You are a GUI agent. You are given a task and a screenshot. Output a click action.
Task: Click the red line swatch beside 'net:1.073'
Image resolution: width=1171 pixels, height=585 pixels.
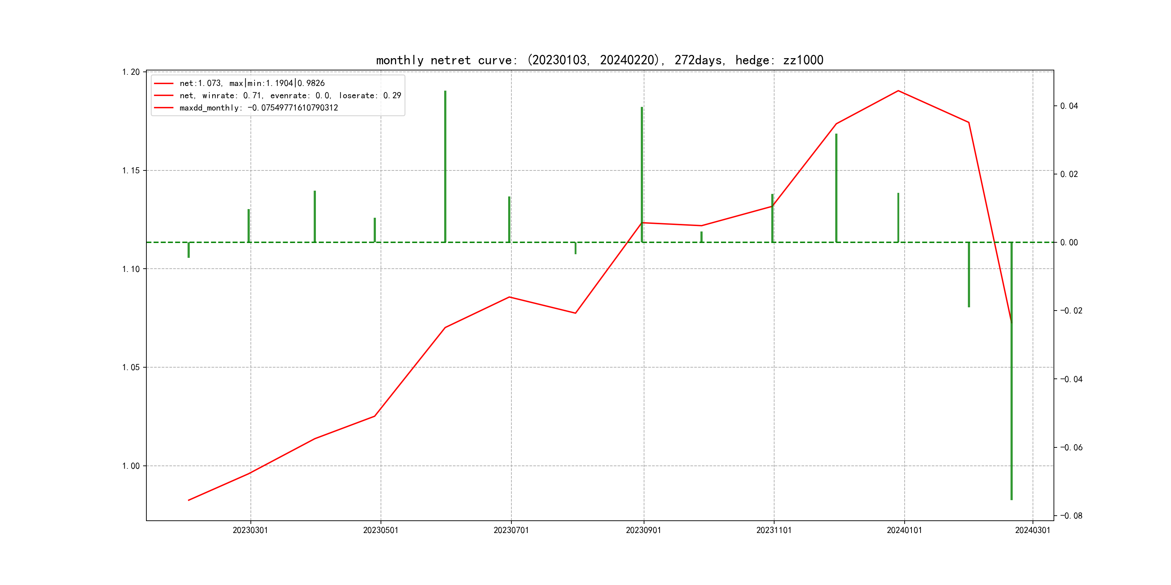coord(164,83)
